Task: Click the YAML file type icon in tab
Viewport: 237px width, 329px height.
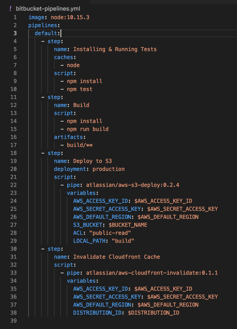Action: tap(10, 8)
